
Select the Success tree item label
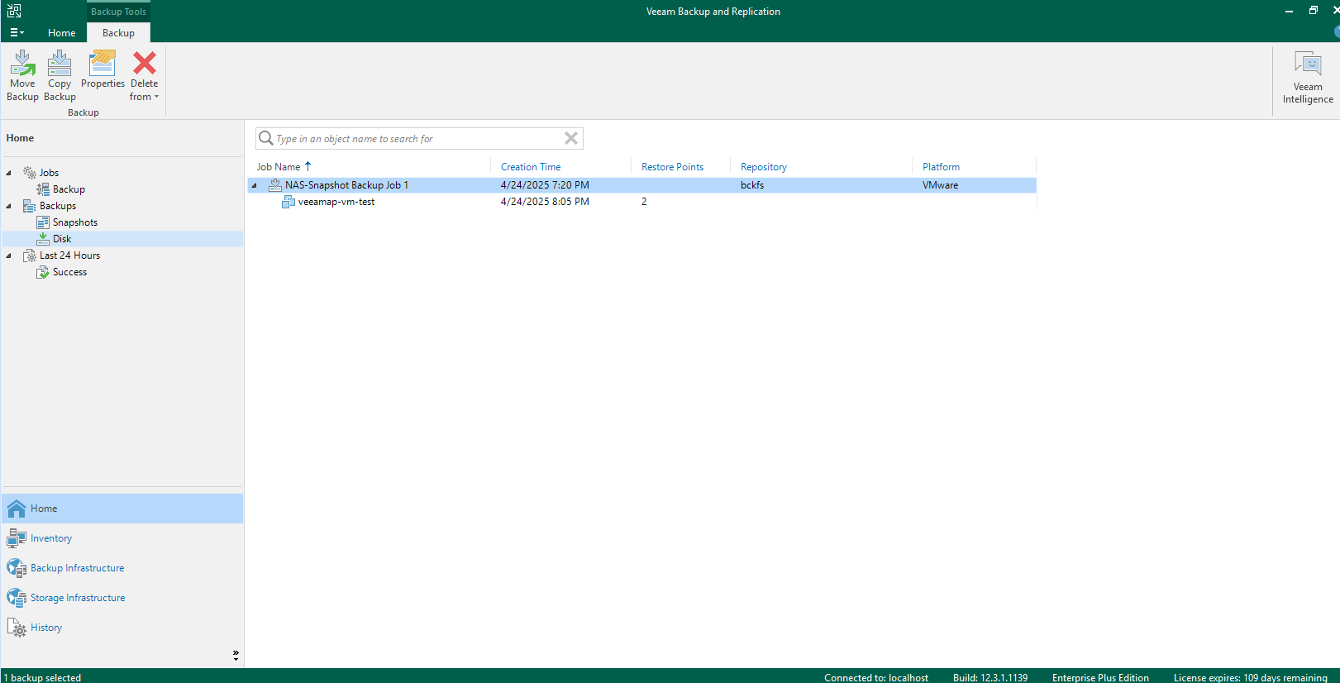(x=69, y=272)
